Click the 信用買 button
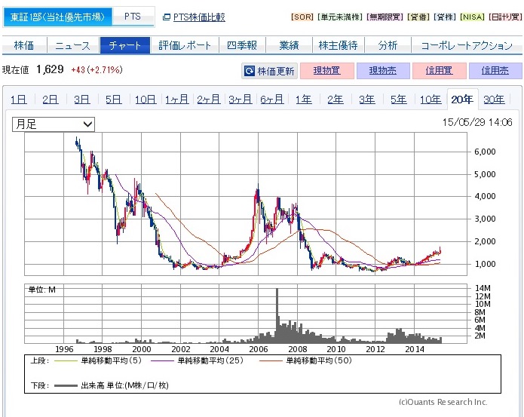Image resolution: width=524 pixels, height=417 pixels. pos(438,72)
